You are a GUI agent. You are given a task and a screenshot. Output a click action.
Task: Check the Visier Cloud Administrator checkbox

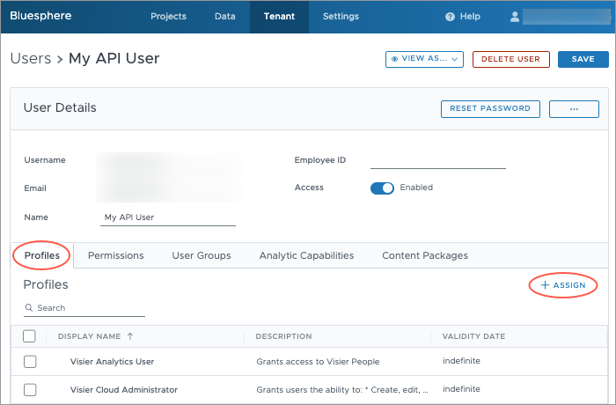[x=30, y=390]
